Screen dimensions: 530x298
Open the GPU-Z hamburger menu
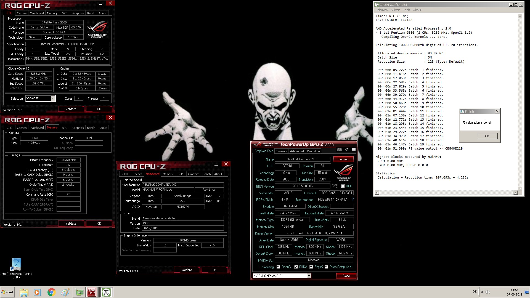pos(354,150)
